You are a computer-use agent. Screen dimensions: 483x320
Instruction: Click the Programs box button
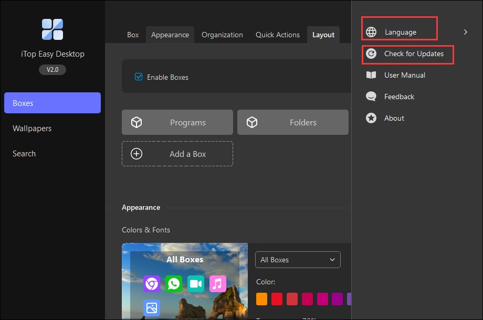177,122
